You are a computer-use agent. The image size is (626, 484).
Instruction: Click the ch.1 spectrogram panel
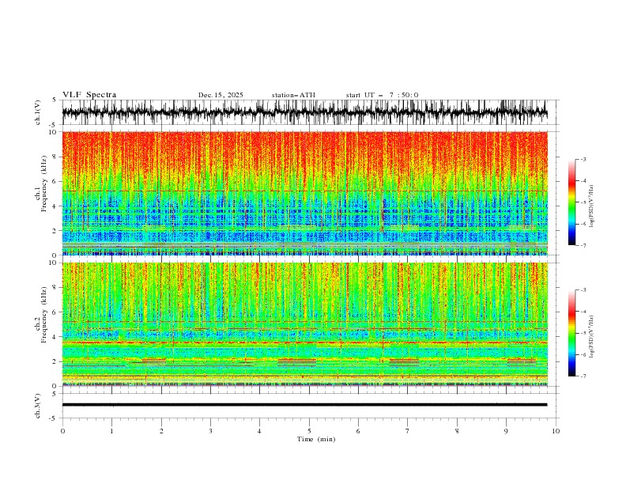pyautogui.click(x=304, y=193)
